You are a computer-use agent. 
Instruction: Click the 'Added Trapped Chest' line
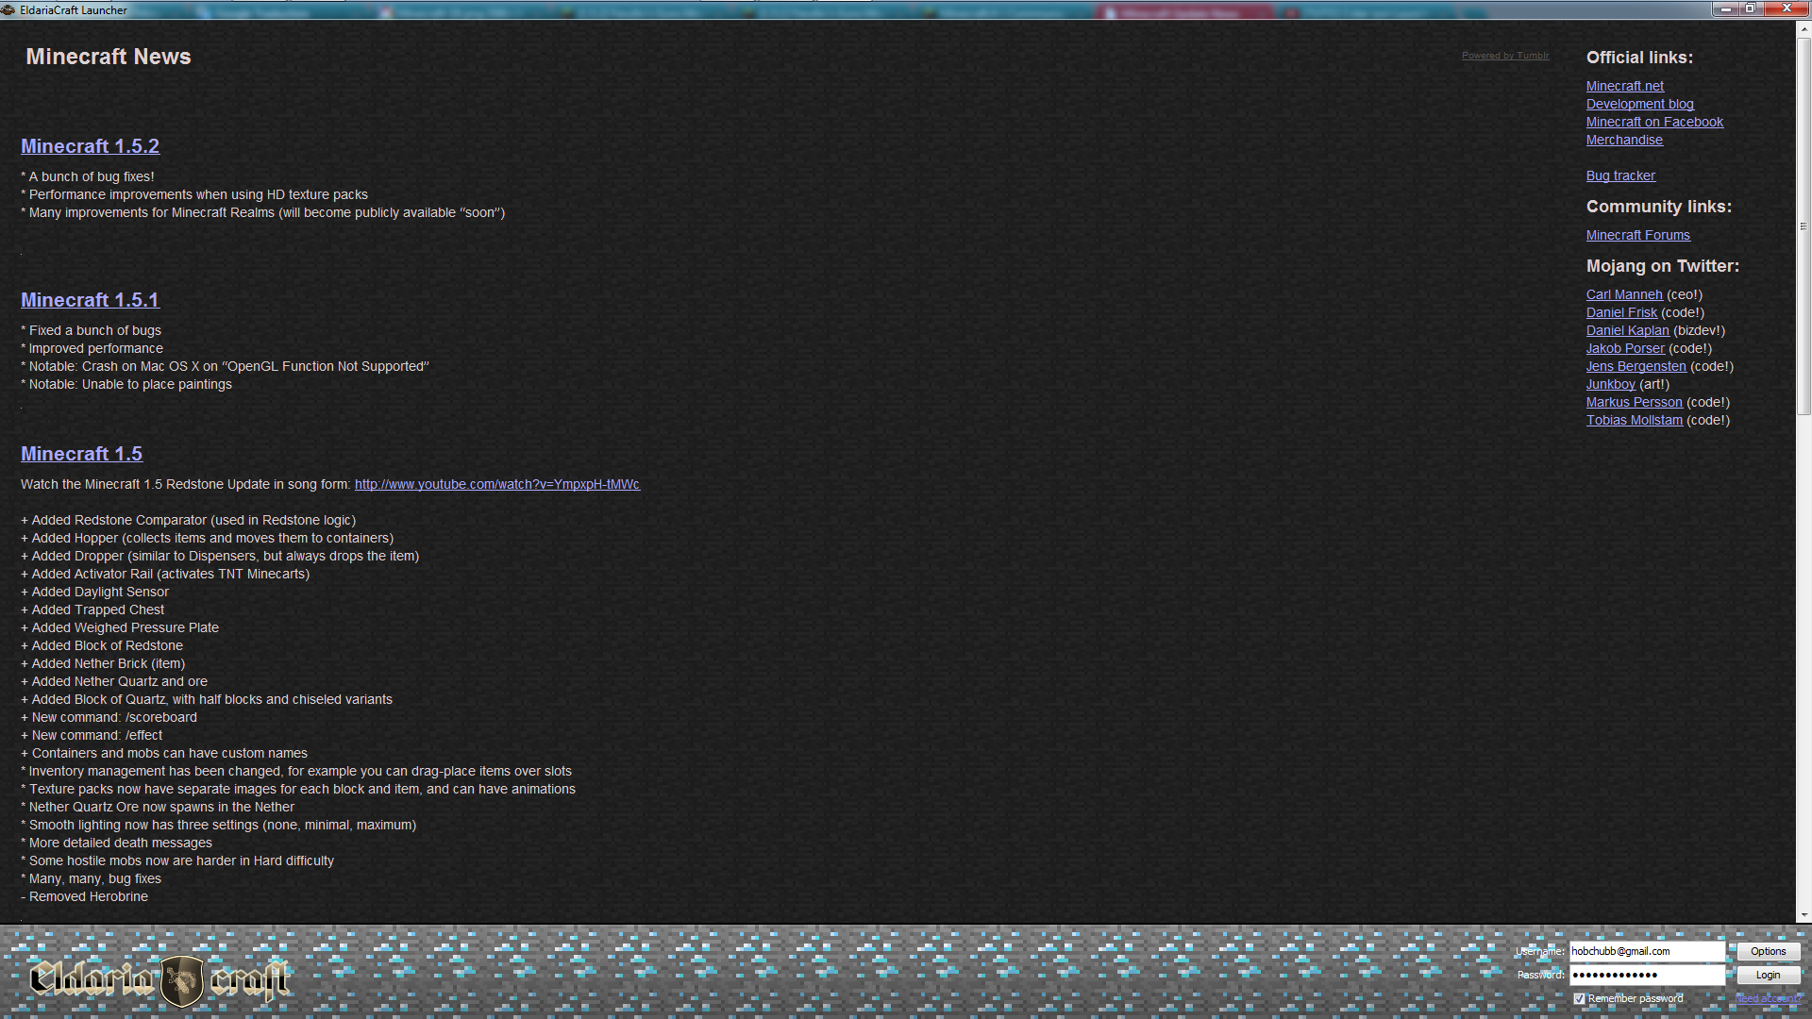pos(92,610)
